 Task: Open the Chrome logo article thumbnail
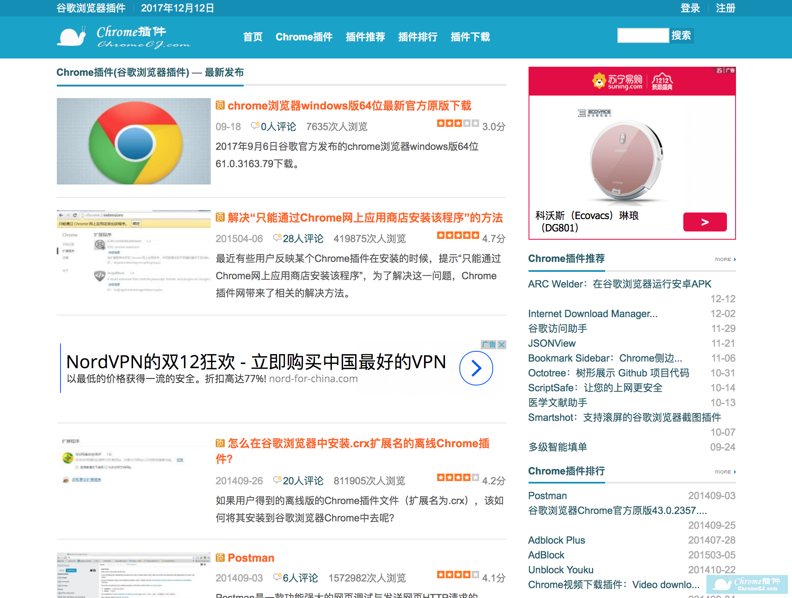[134, 141]
